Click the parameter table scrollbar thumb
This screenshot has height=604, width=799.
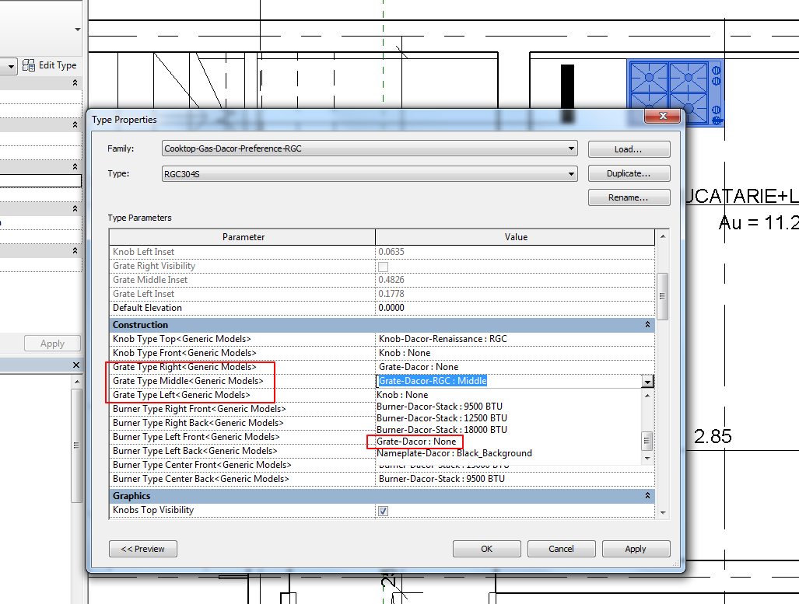coord(662,296)
